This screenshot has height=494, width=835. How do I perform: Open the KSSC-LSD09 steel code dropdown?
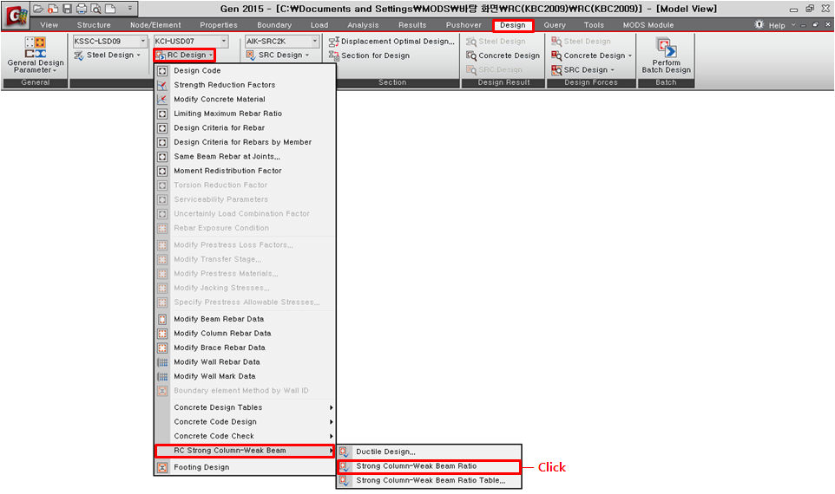coord(143,41)
